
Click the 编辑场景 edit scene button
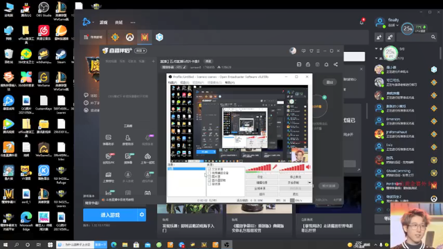pos(262,183)
